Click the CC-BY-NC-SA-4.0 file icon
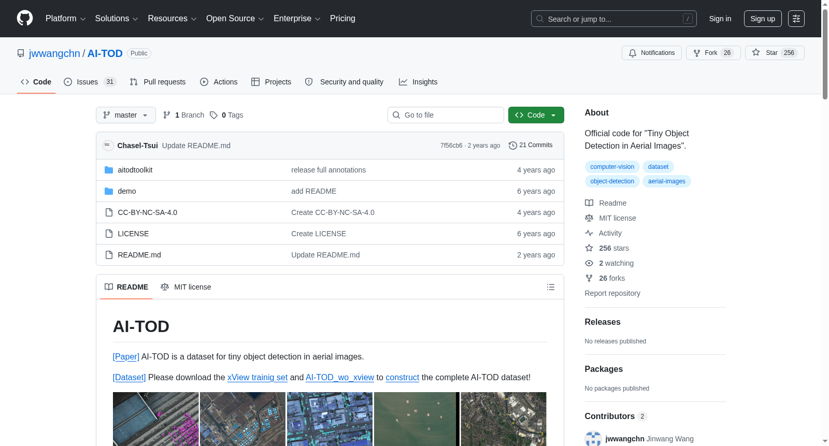The height and width of the screenshot is (446, 829). pos(109,212)
